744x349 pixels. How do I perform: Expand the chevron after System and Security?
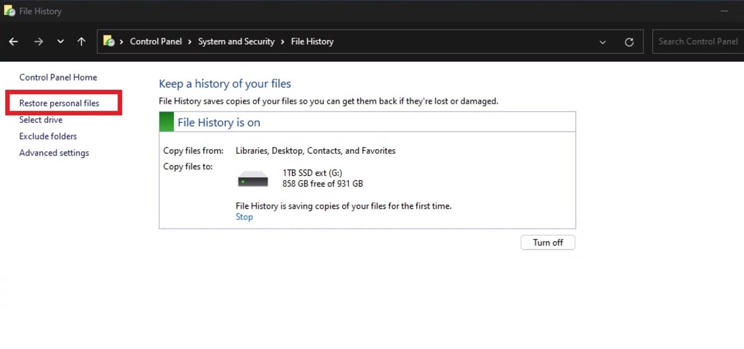[283, 42]
